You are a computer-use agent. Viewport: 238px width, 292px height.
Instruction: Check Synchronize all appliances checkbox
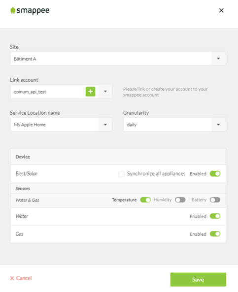tap(121, 174)
